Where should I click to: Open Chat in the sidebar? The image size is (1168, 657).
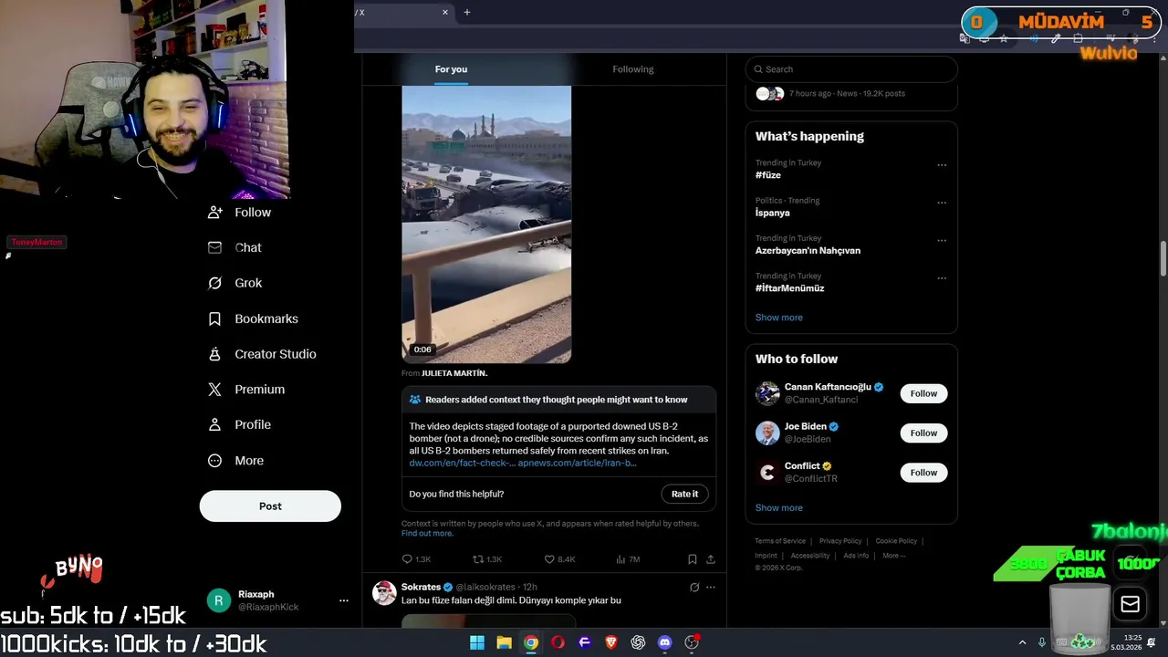coord(235,247)
